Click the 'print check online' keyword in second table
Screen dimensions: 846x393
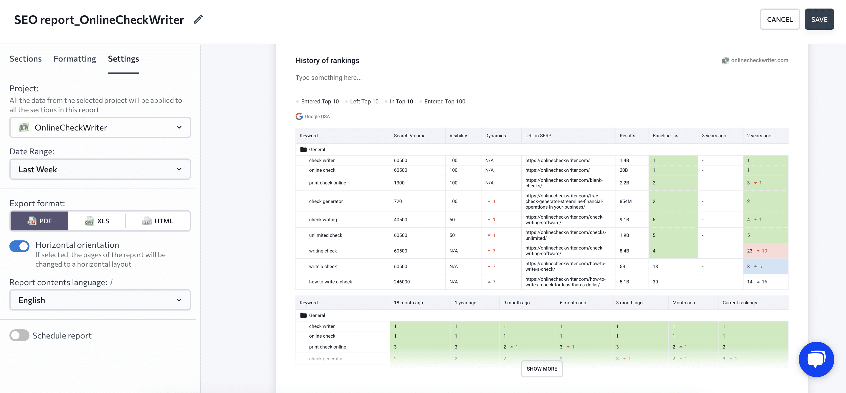point(327,347)
